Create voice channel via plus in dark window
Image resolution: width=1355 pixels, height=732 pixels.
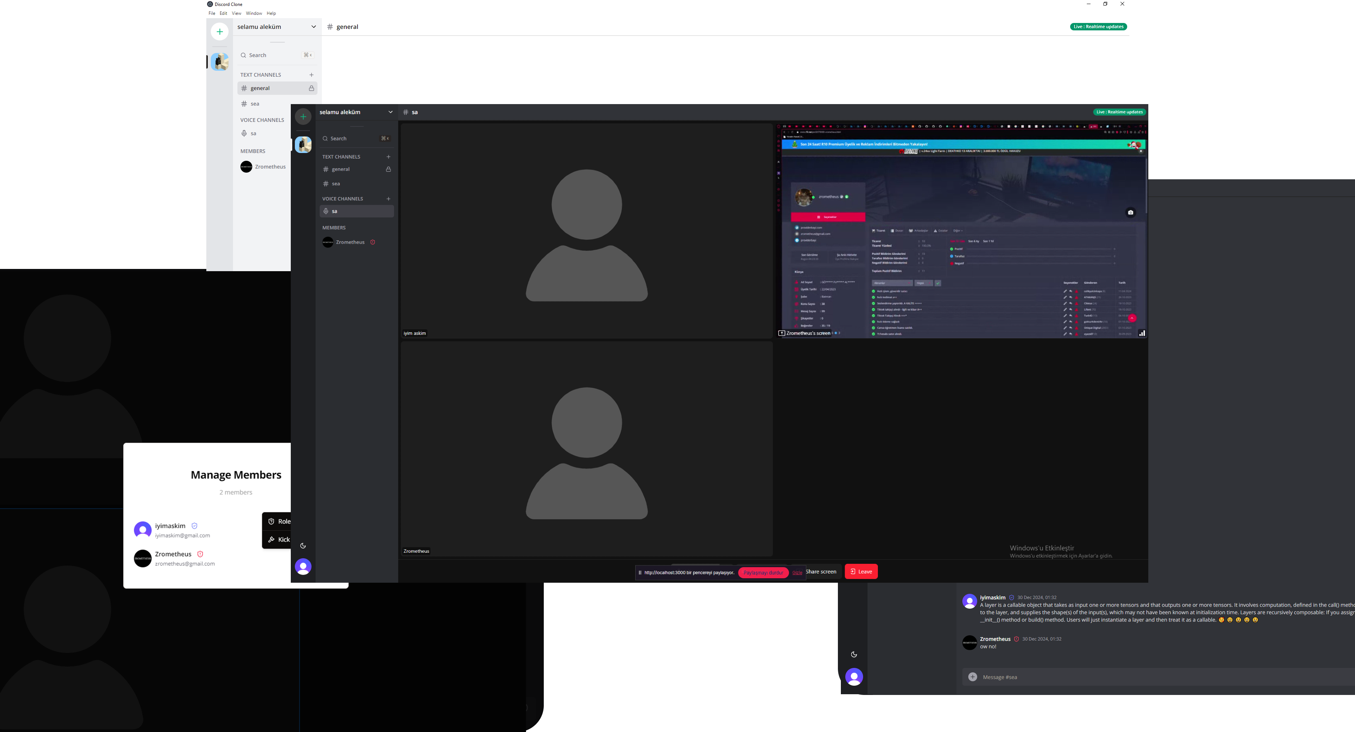(x=388, y=199)
